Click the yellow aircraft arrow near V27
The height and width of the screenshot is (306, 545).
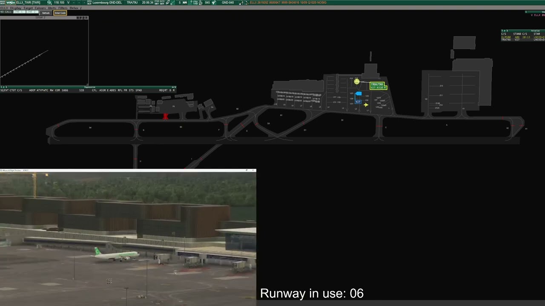[366, 105]
